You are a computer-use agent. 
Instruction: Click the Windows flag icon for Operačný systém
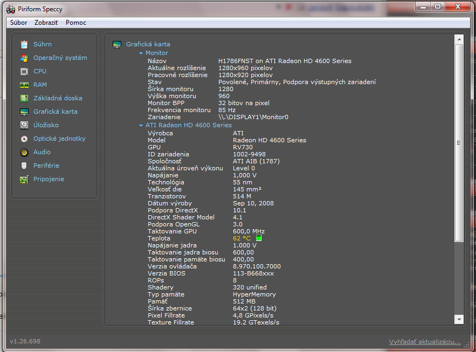(24, 58)
